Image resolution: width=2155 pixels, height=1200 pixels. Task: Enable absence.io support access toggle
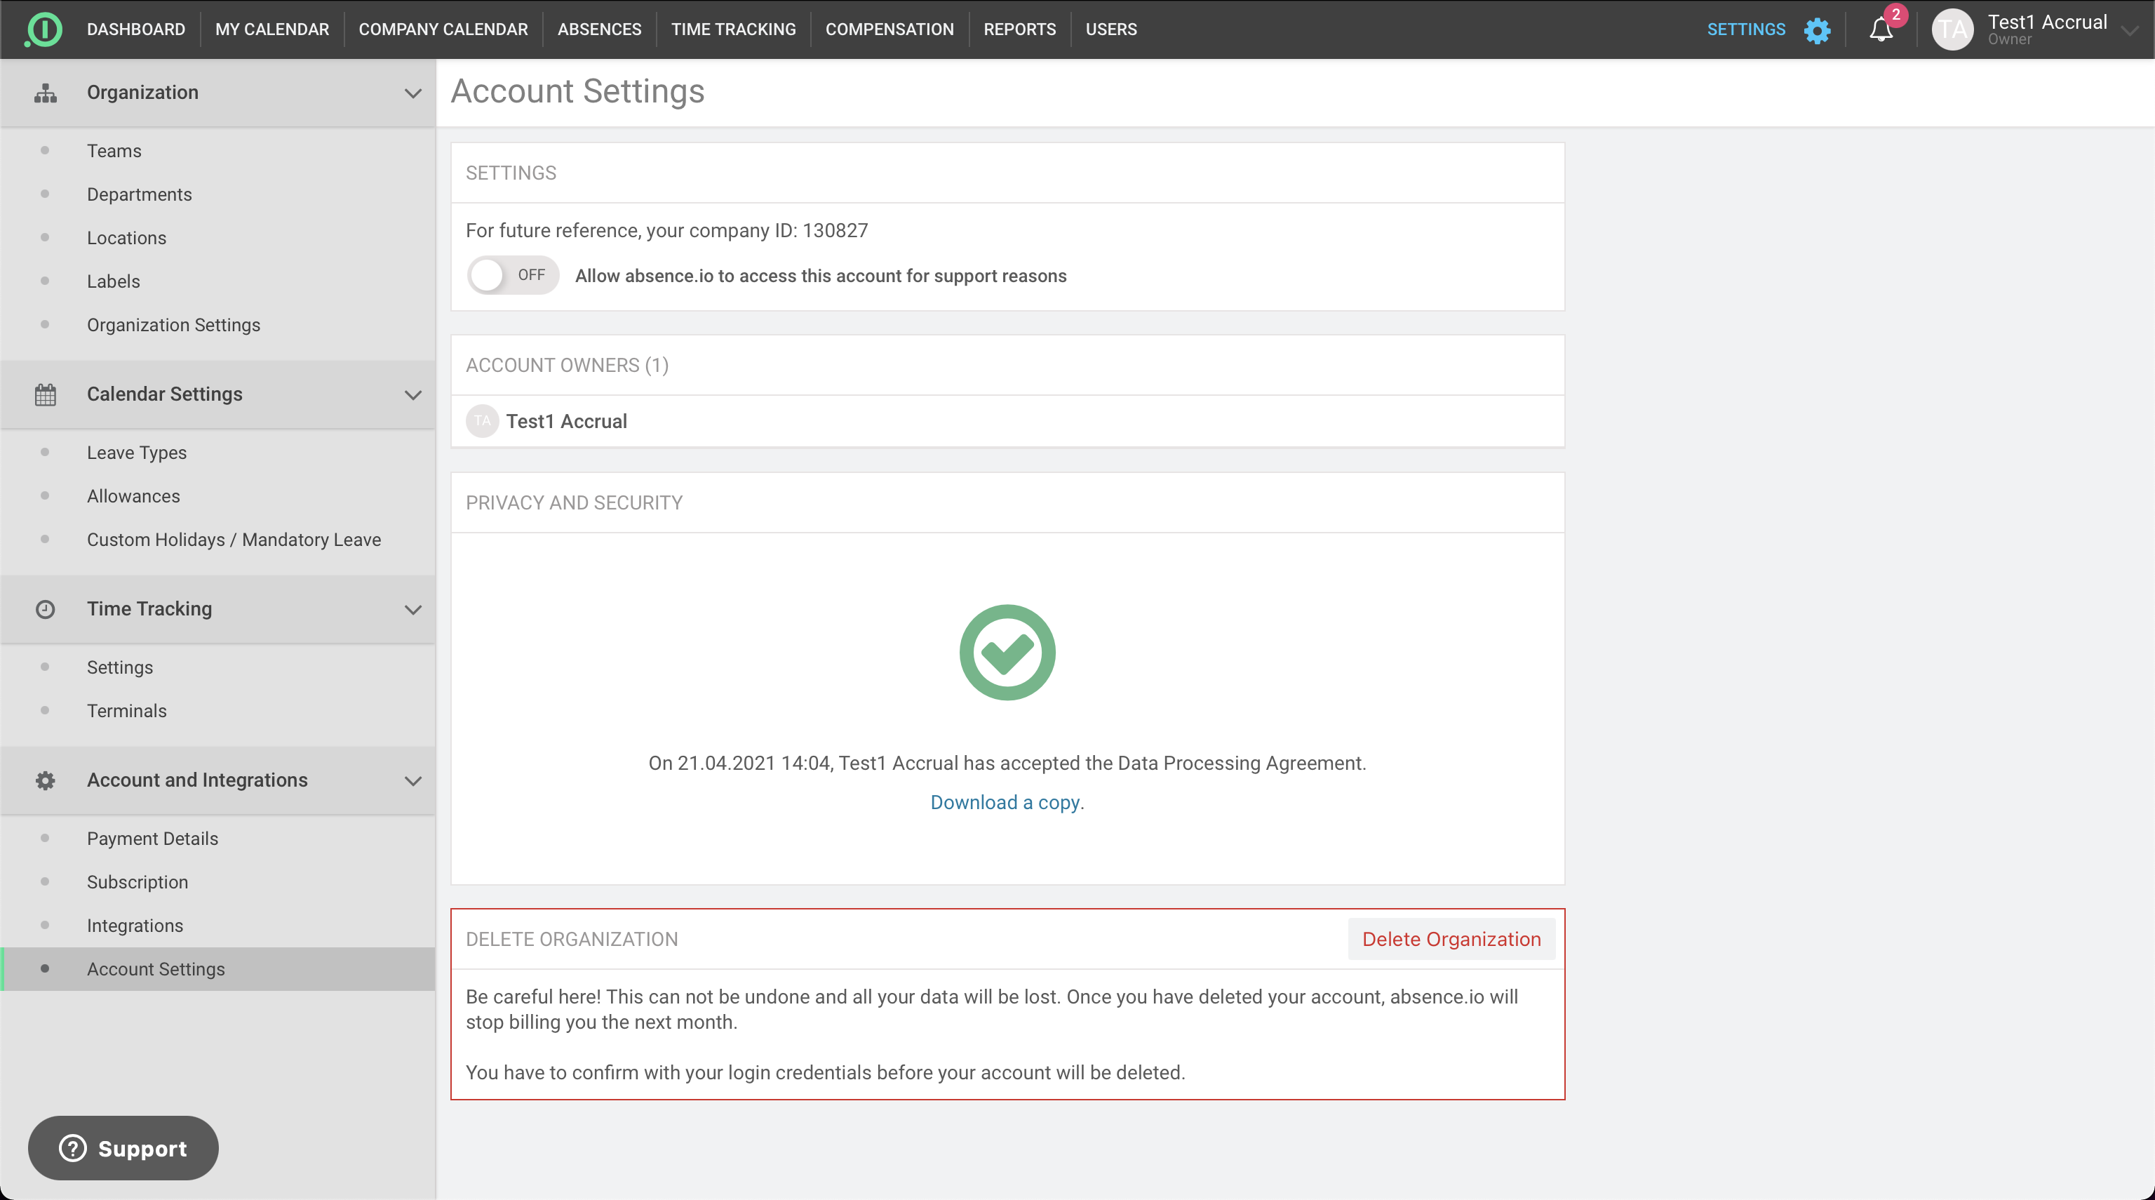512,275
